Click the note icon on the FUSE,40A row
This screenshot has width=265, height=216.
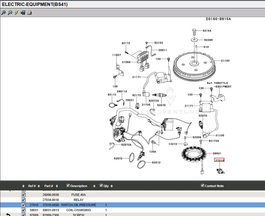coord(24,195)
